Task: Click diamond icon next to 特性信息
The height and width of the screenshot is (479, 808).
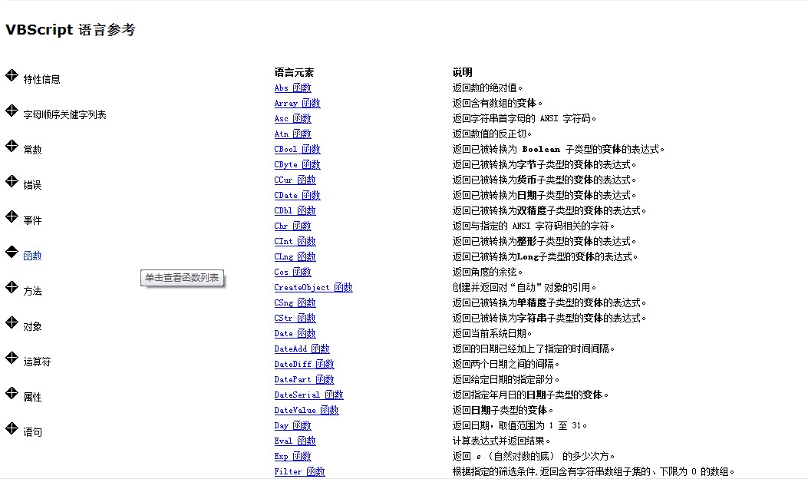Action: (12, 75)
